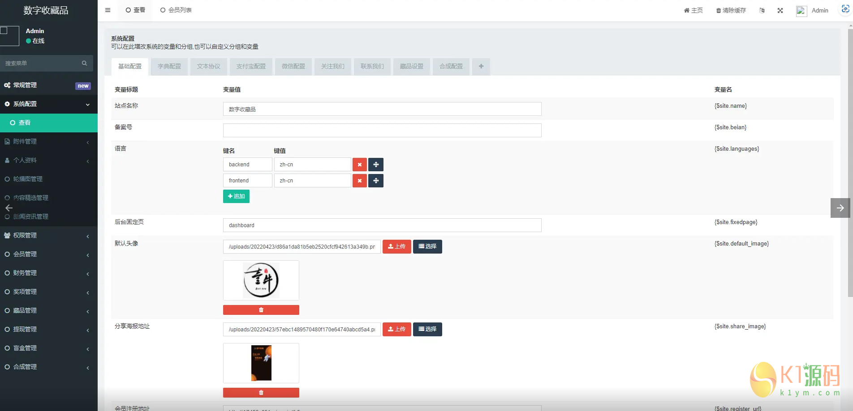The image size is (853, 411).
Task: Clear cache via 清除缓存
Action: coord(731,10)
